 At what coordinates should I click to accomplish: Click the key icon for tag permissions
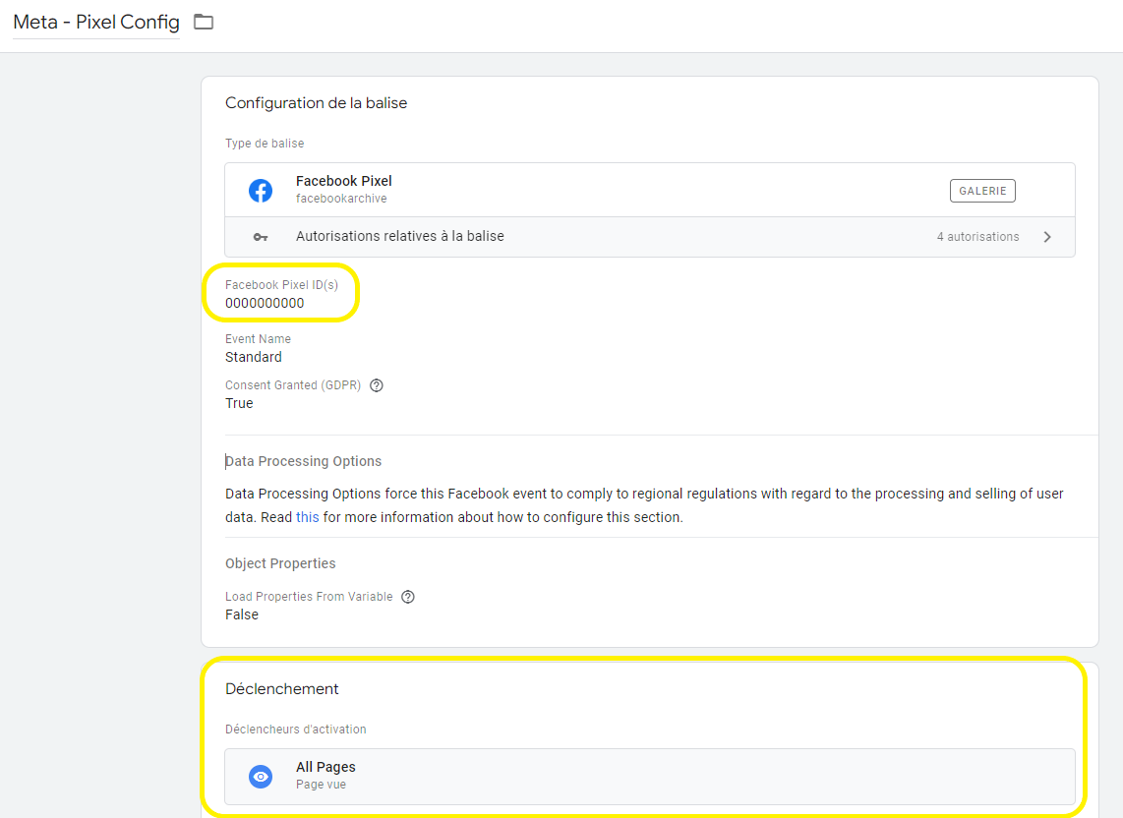pos(260,236)
